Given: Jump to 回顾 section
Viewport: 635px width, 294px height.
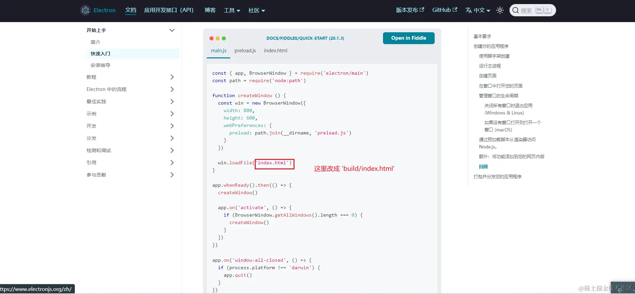Looking at the screenshot, I should tap(483, 167).
